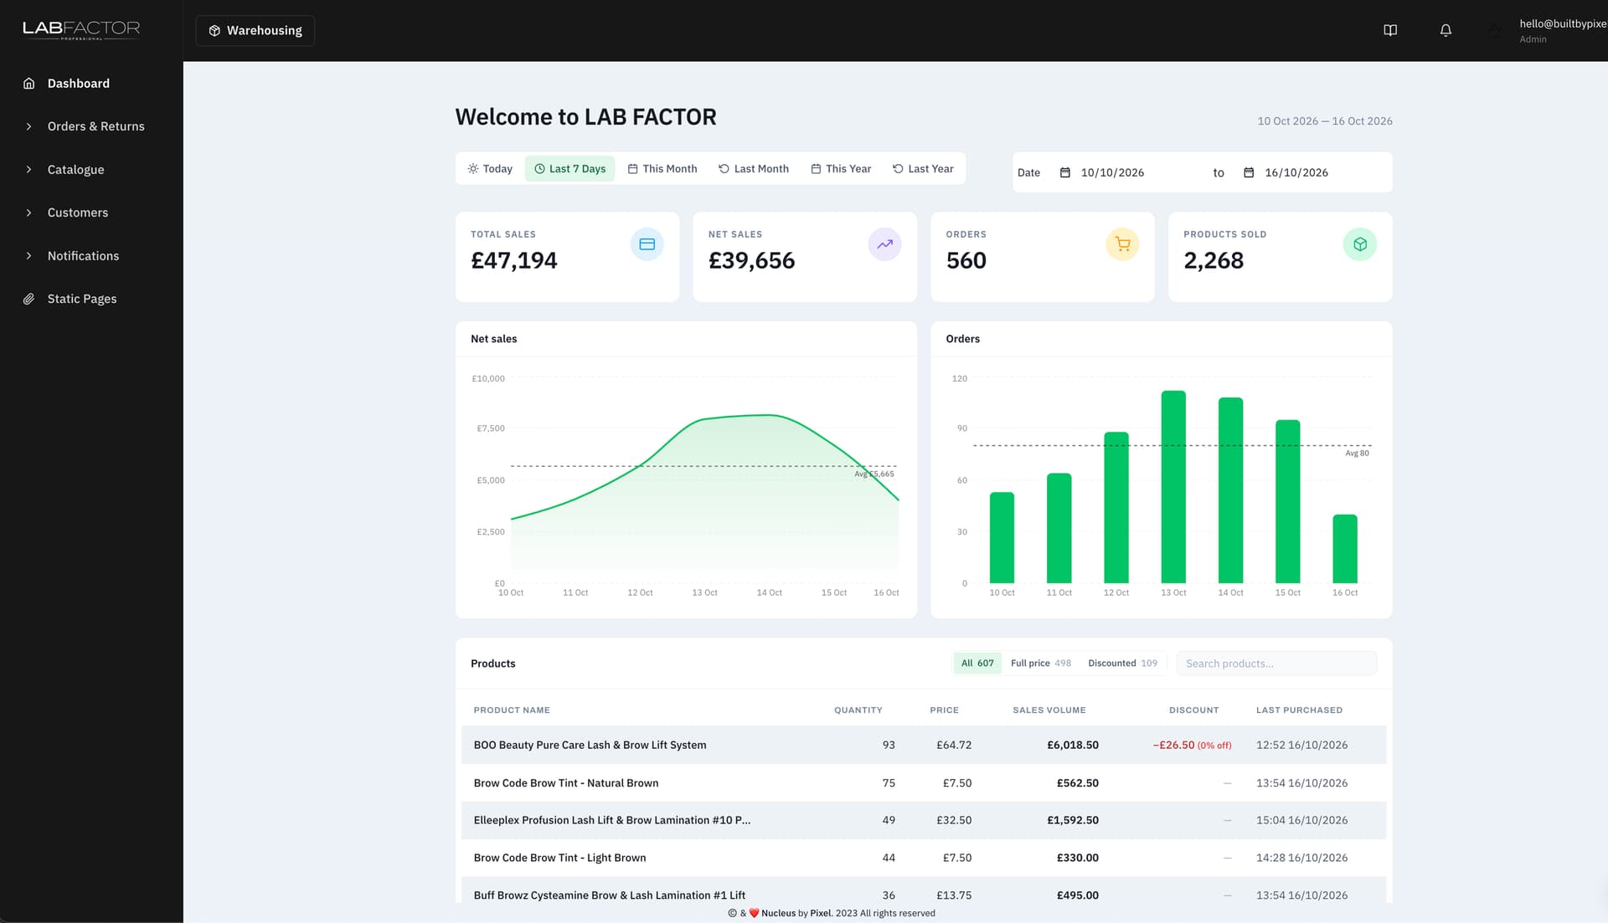Image resolution: width=1608 pixels, height=923 pixels.
Task: Open Static Pages in sidebar
Action: click(x=82, y=299)
